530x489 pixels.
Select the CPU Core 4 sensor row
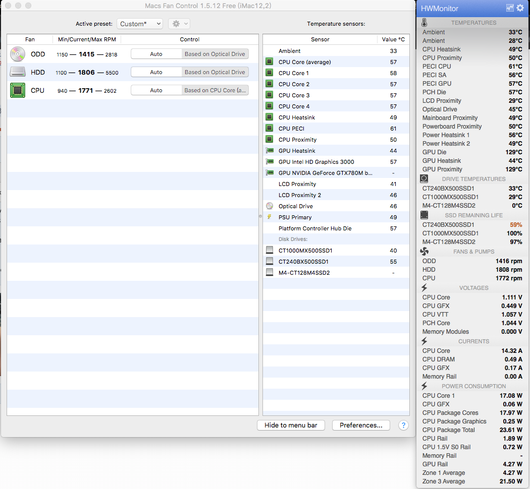336,106
